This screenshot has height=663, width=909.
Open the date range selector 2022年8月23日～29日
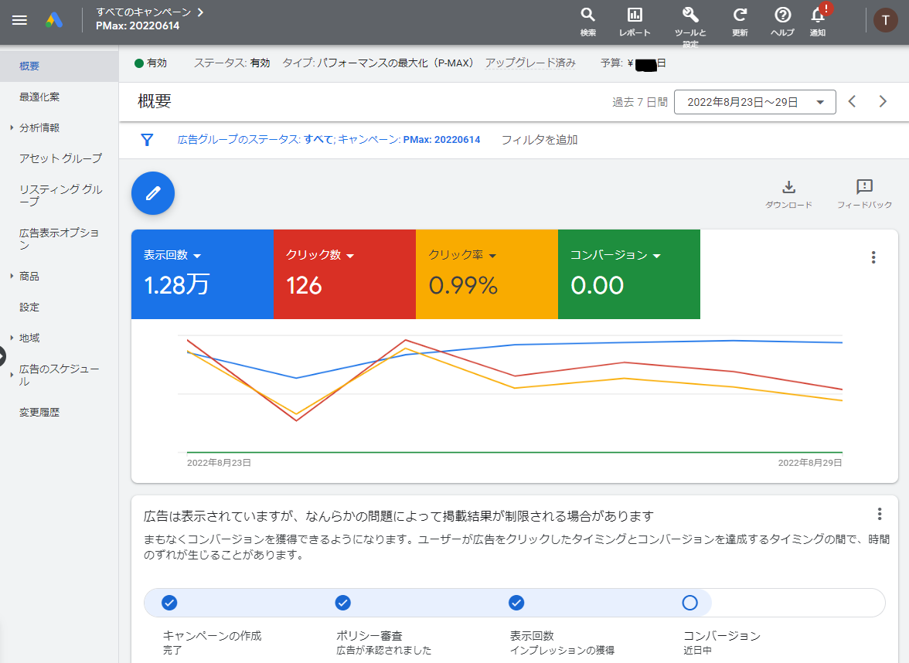[754, 101]
